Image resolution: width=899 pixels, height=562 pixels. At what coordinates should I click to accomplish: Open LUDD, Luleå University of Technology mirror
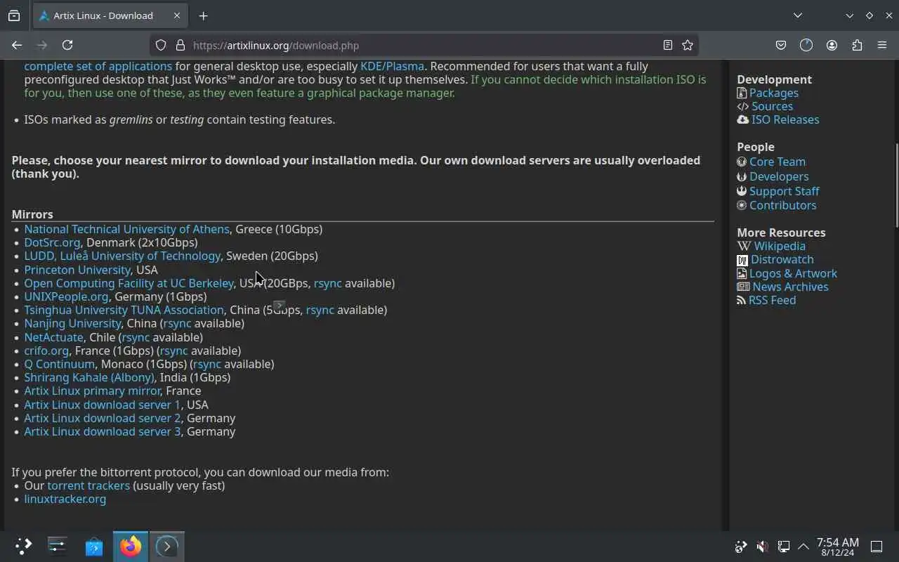(122, 256)
